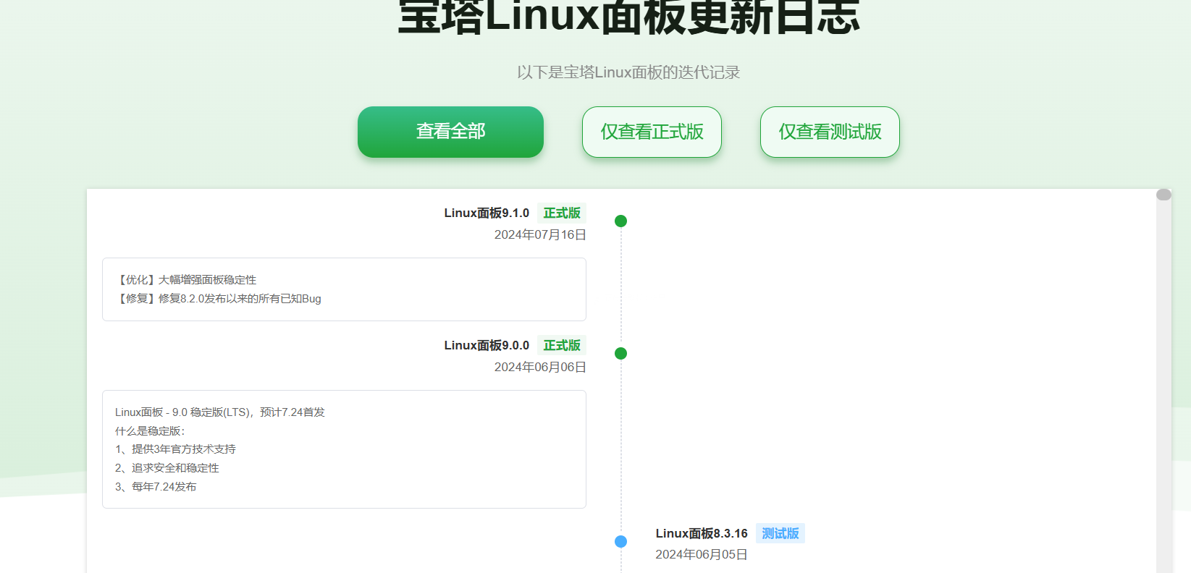1191x573 pixels.
Task: Click the Linux面板8.3.16 version title
Action: pos(702,533)
